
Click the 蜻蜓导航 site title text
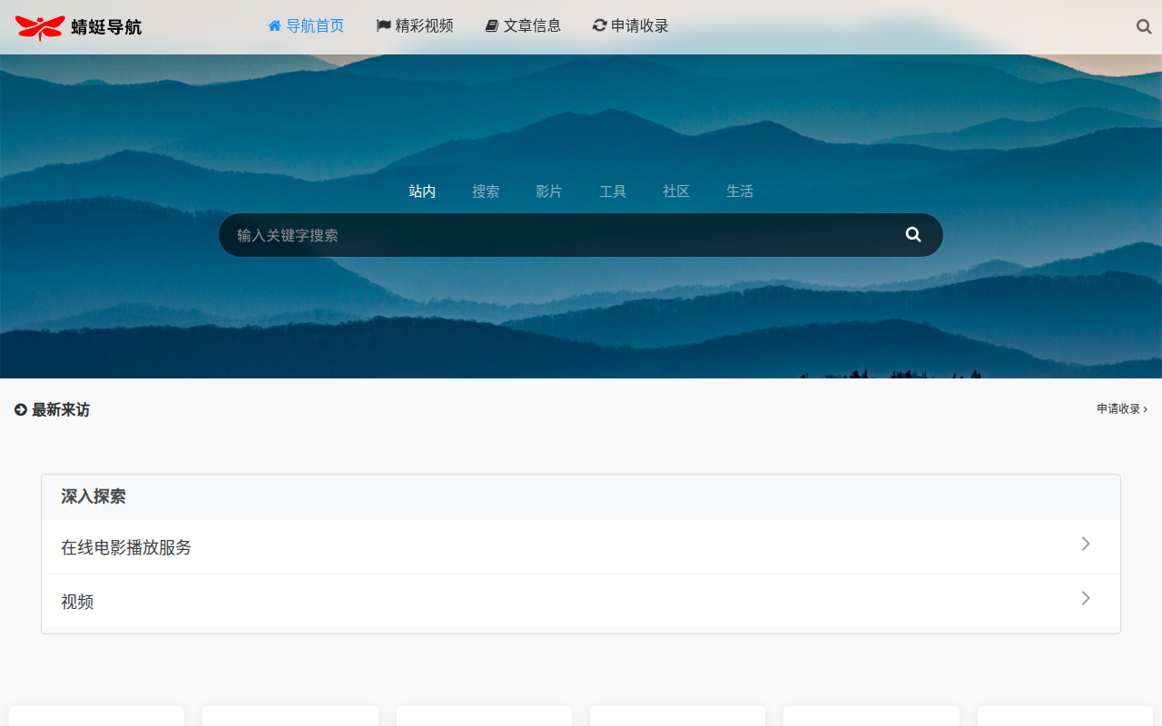(106, 27)
